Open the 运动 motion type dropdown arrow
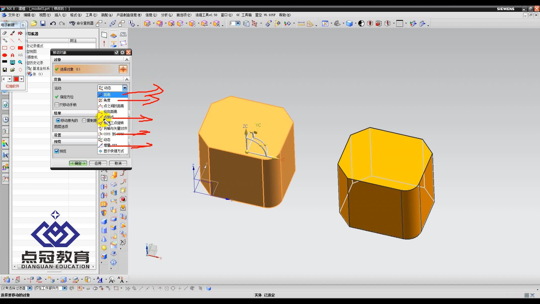This screenshot has width=540, height=304. [x=125, y=88]
